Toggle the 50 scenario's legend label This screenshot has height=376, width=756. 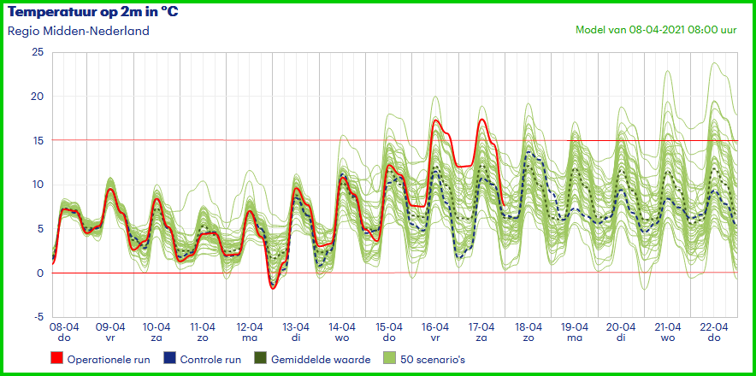tap(433, 360)
